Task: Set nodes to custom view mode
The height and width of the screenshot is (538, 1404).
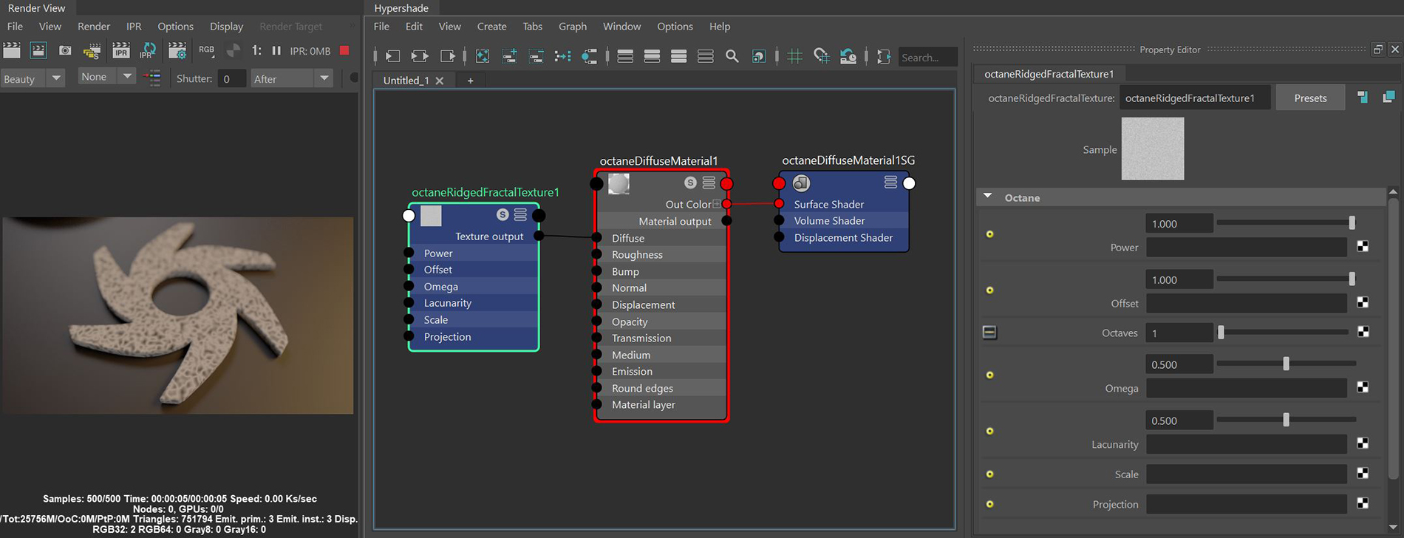Action: coord(706,56)
